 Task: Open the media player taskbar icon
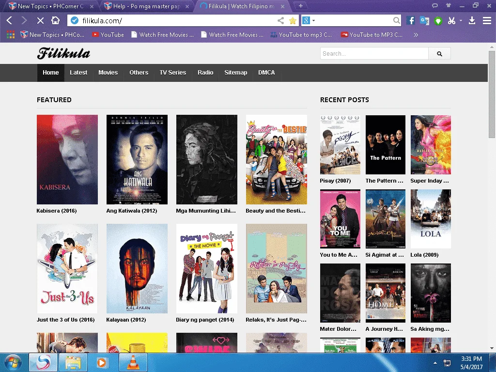103,362
